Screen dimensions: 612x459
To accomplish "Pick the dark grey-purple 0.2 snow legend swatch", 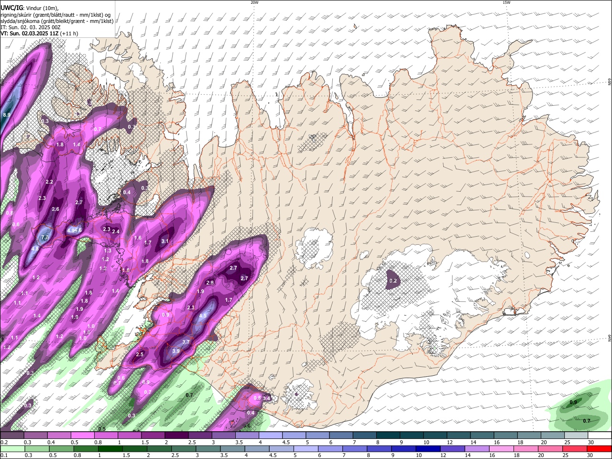I will pos(12,435).
